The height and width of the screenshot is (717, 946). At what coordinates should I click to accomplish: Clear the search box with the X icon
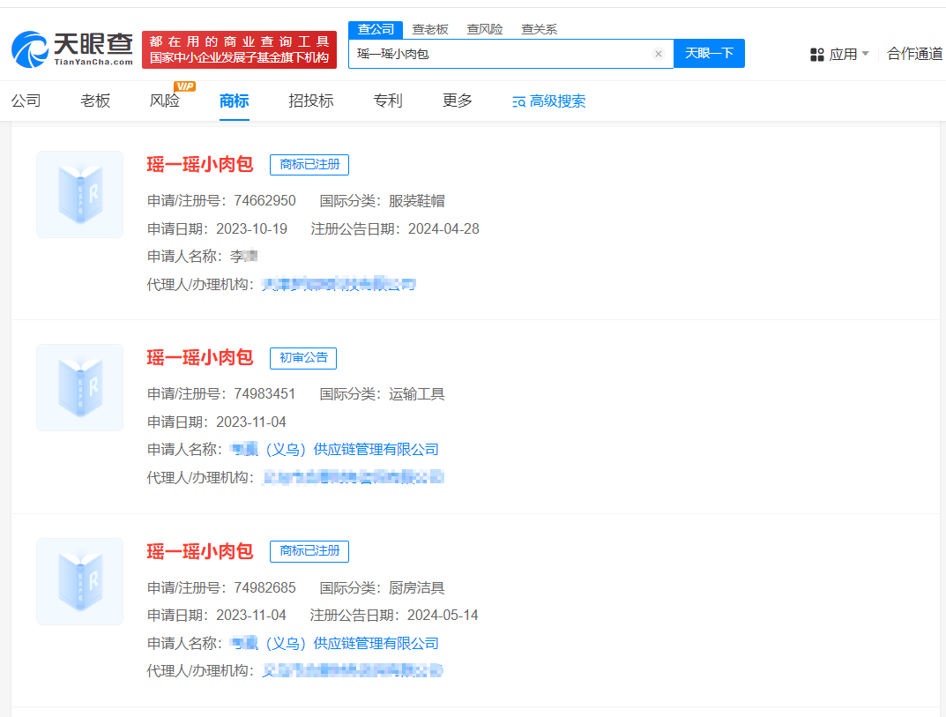(658, 53)
